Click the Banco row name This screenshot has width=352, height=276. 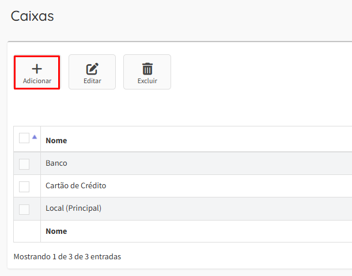point(56,163)
